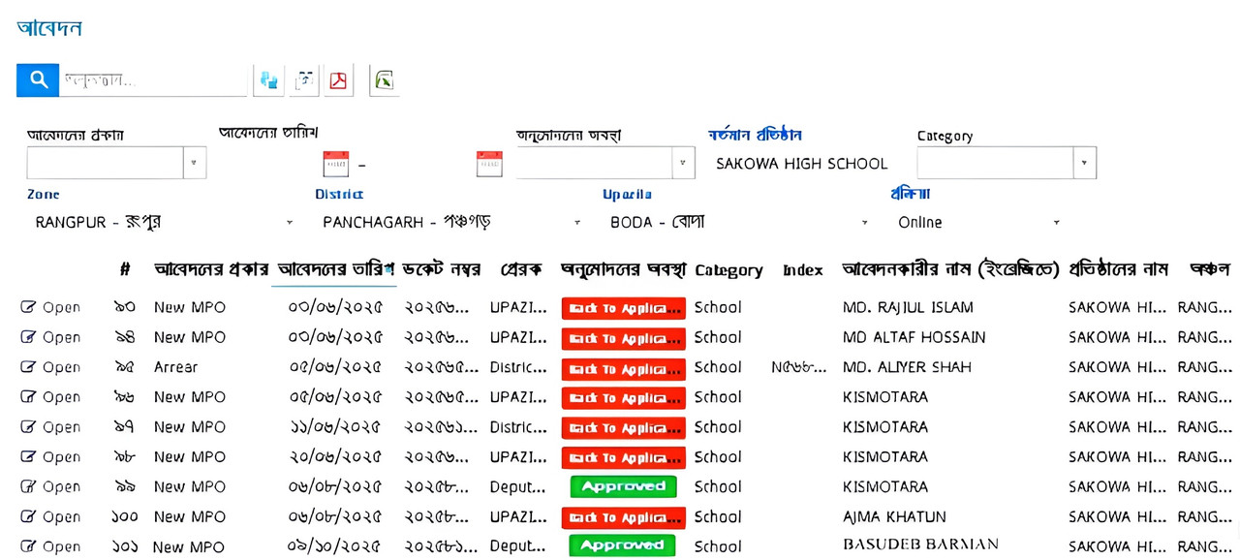Viewport: 1240px width, 560px height.
Task: Click row number ১০০ in AJMA KHATUN row
Action: (x=124, y=516)
